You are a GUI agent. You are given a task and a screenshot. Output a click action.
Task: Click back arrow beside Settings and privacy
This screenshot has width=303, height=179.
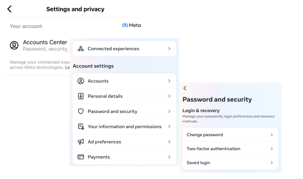tap(9, 9)
